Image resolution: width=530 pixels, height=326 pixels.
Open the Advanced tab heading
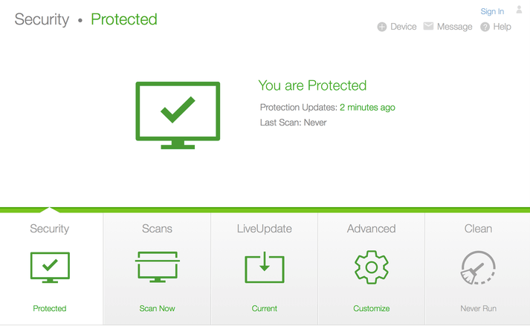click(x=371, y=229)
